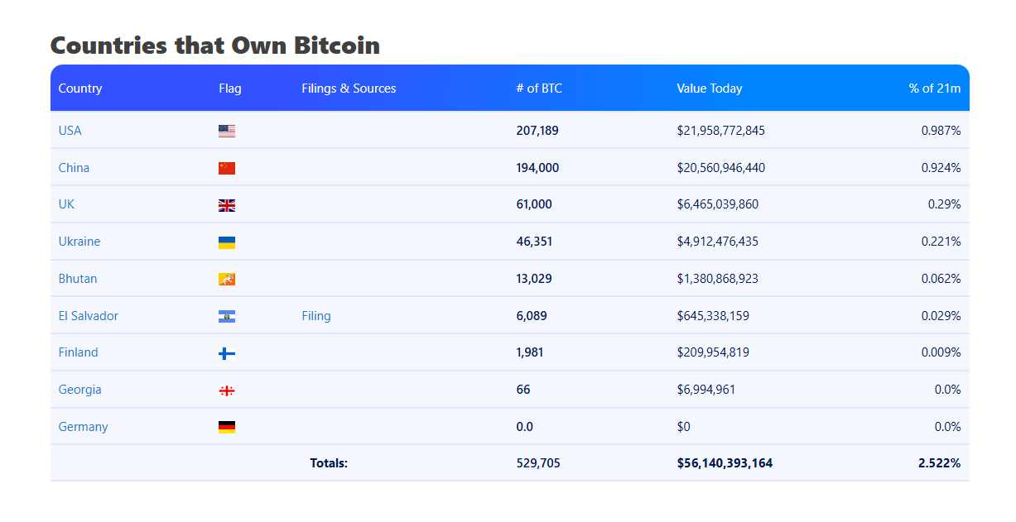Click the UK flag icon
This screenshot has height=522, width=1016.
click(227, 205)
